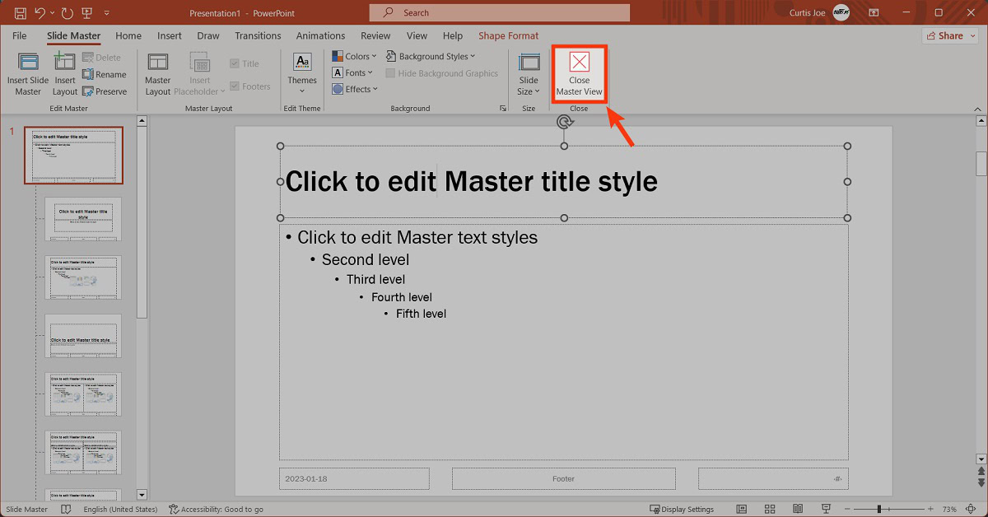988x517 pixels.
Task: Expand the Colors dropdown
Action: (354, 57)
